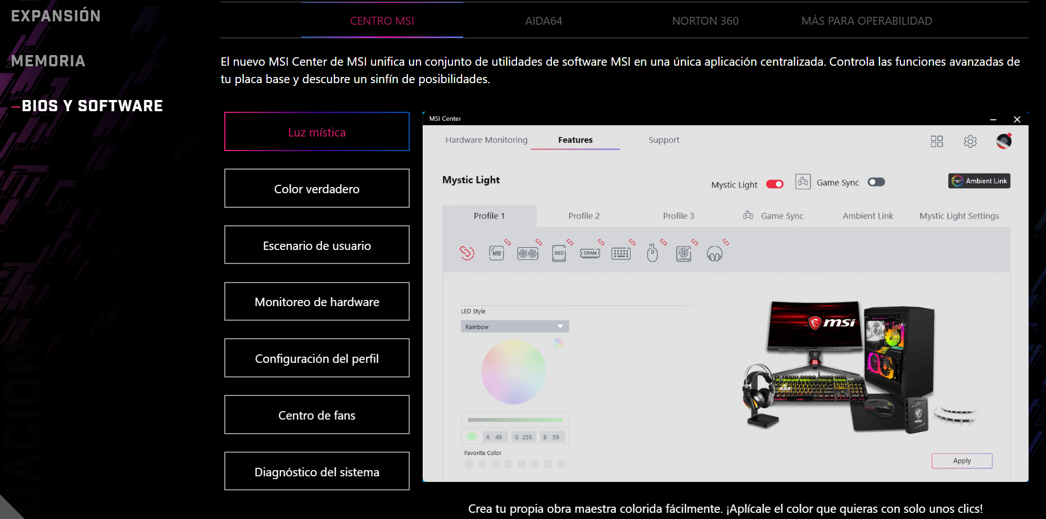
Task: Click the MSI gaming setup preview image
Action: [x=860, y=367]
